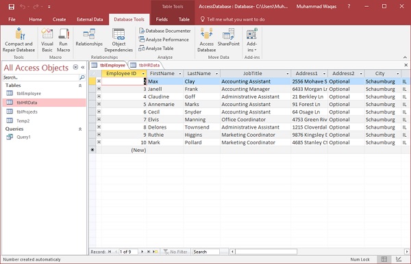Click the Redo arrow in the quick access toolbar
The image size is (411, 264).
(36, 7)
